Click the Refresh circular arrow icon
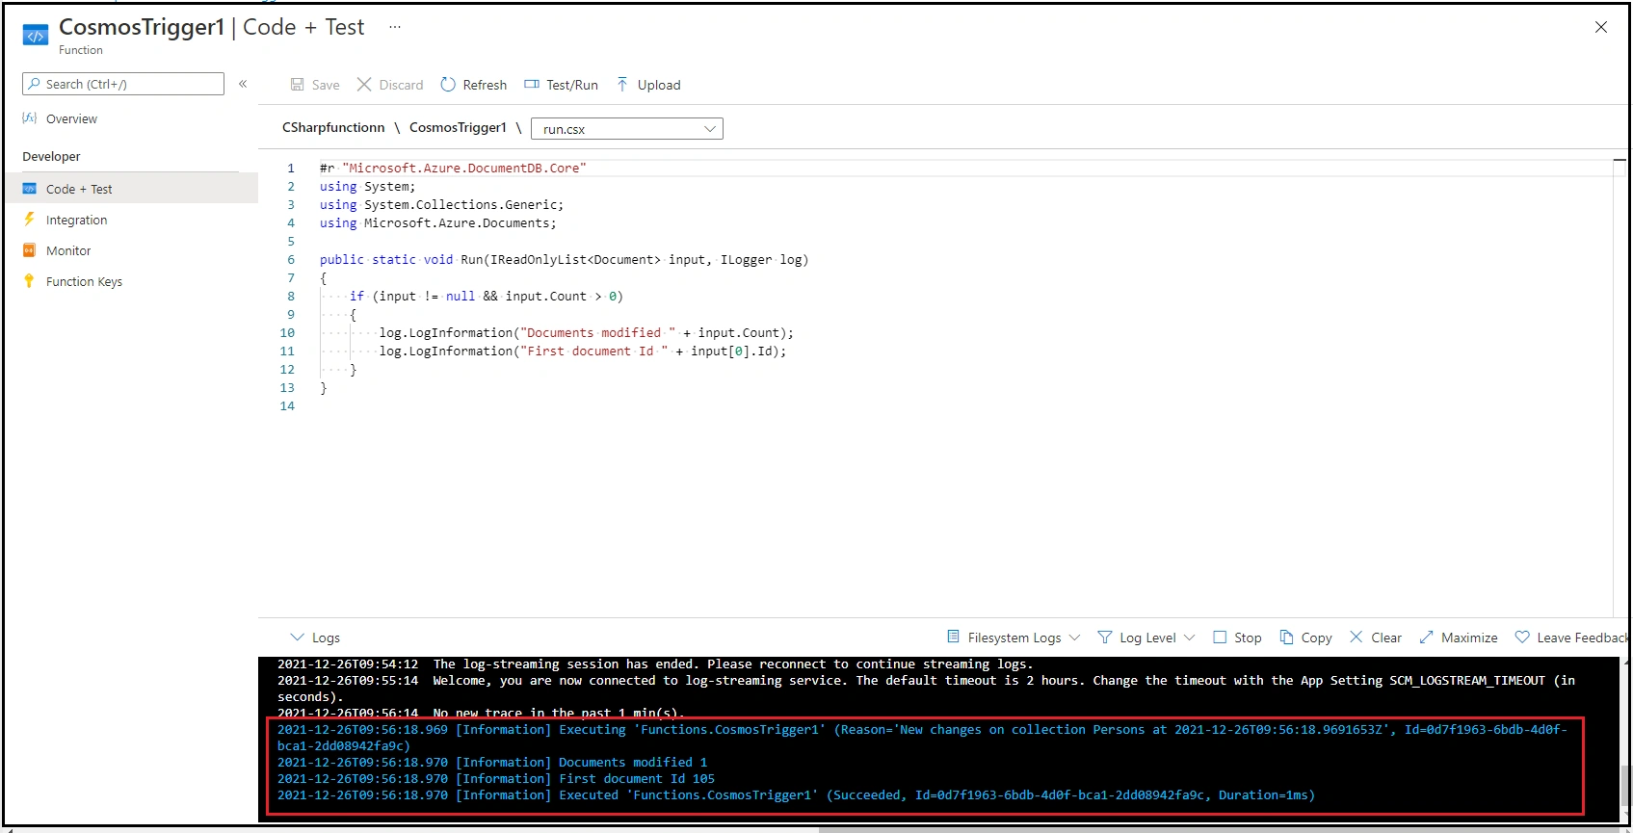The image size is (1633, 833). (x=448, y=84)
